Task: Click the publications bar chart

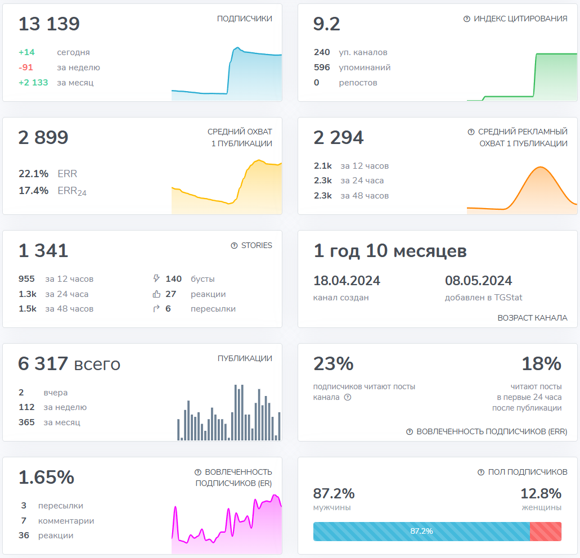Action: click(x=229, y=413)
